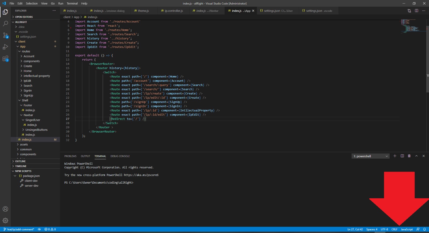Screen dimensions: 429x233
Task: Open notifications bell in status bar
Action: (424, 229)
